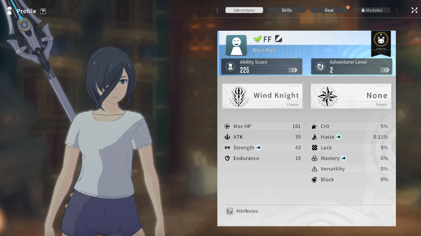Select the Block 0% value

point(384,180)
